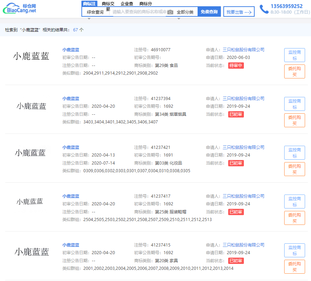The image size is (311, 281).
Task: Open 小鹿蓝蓝 title link for 第29类 食品
Action: tap(71, 50)
